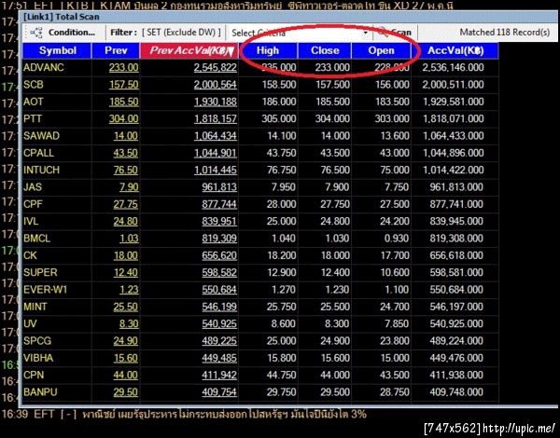560x438 pixels.
Task: Click the INTUCH open value 75.000
Action: pos(395,171)
